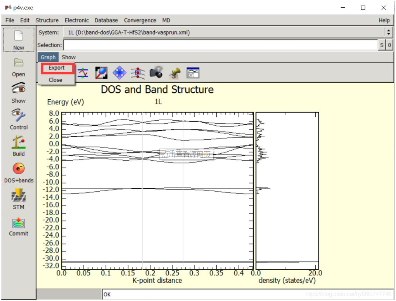396x301 pixels.
Task: Click the blue four-arrow move icon
Action: point(119,72)
